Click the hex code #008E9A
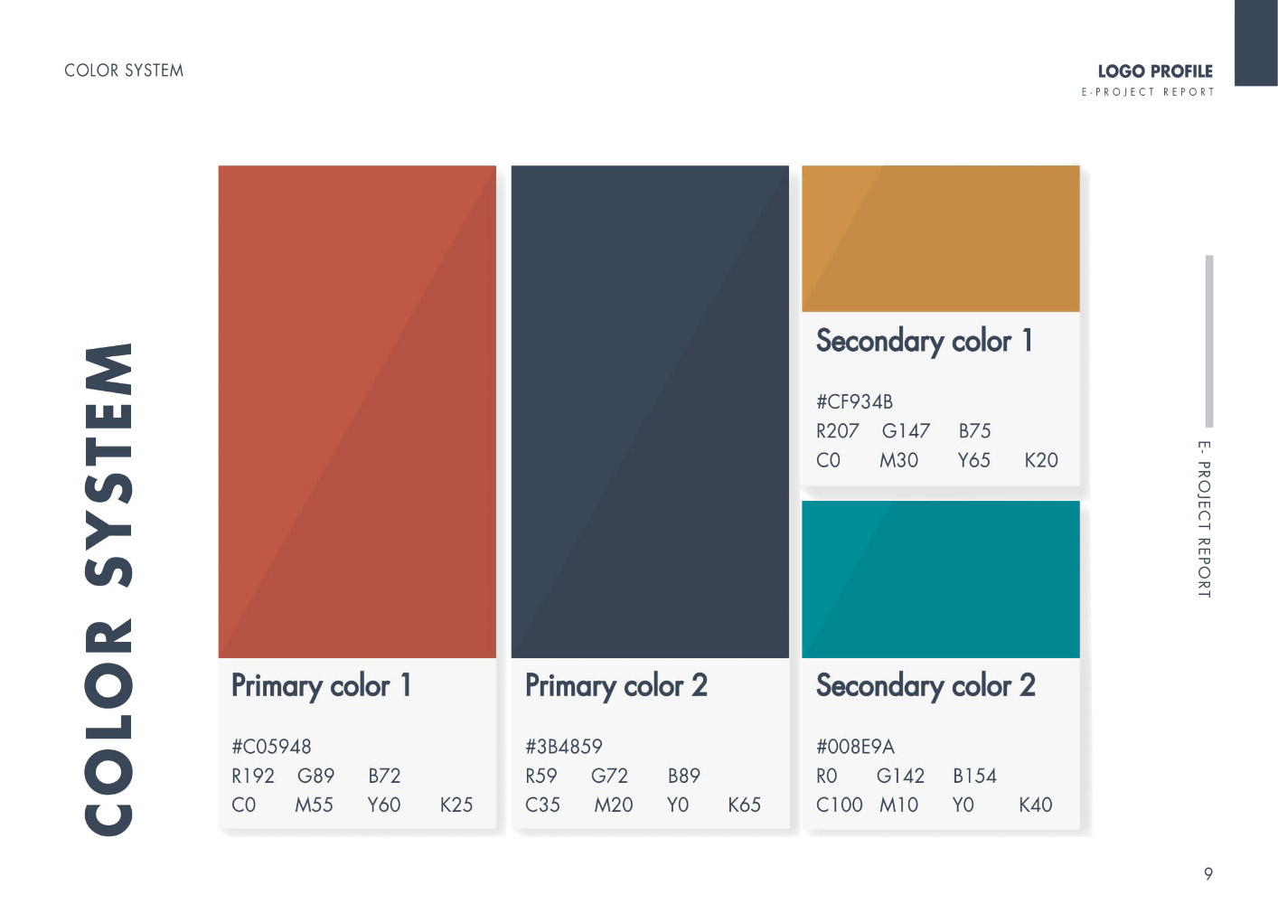Image resolution: width=1278 pixels, height=904 pixels. tap(855, 747)
